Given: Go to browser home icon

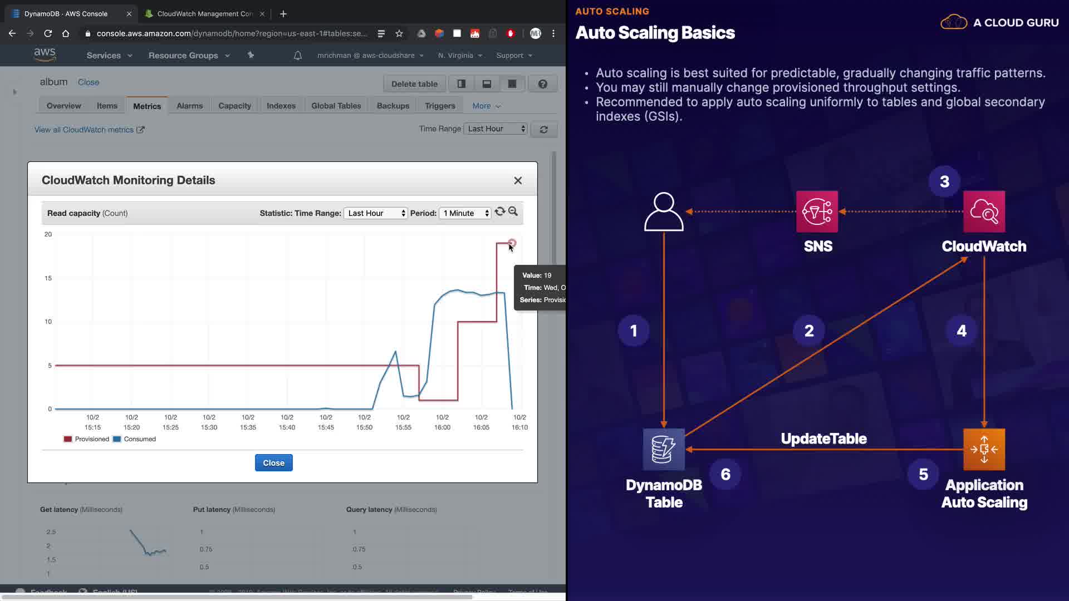Looking at the screenshot, I should 66,33.
